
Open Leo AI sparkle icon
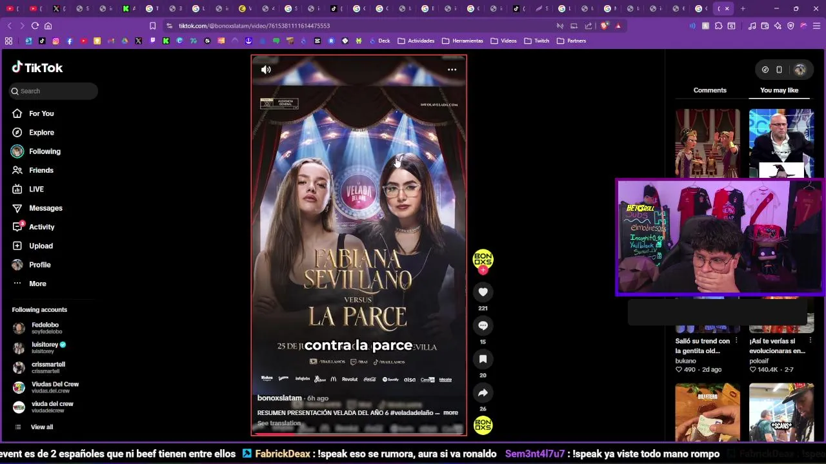(778, 26)
